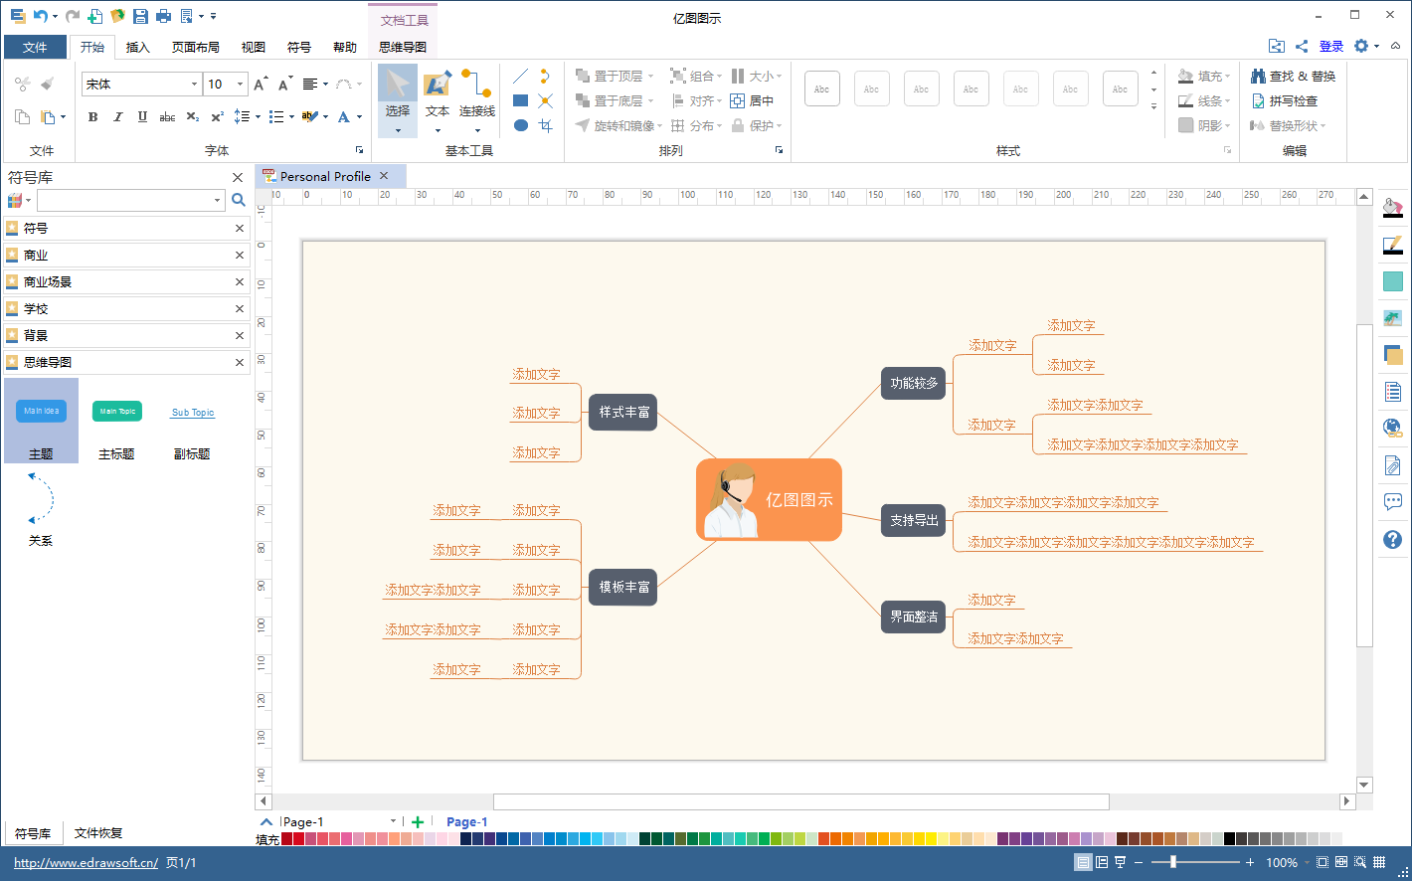Open the font size 10 dropdown
Image resolution: width=1412 pixels, height=881 pixels.
coord(240,85)
